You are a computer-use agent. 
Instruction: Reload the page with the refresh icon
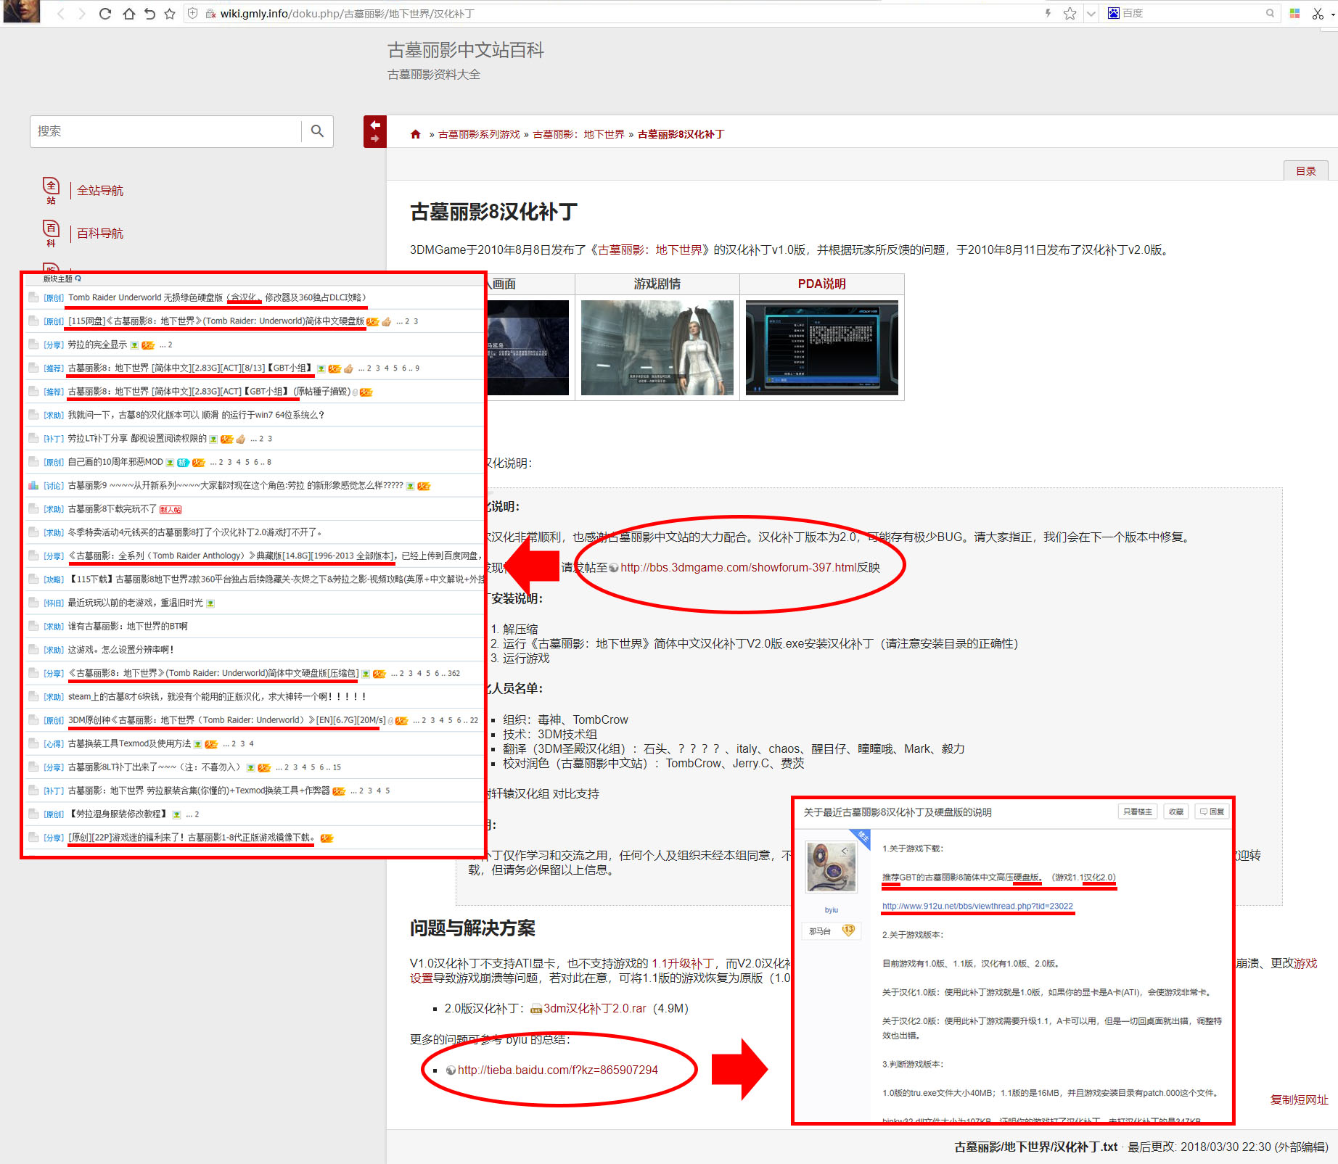(x=105, y=14)
